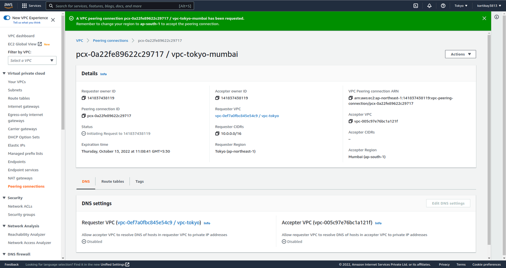Click Peering connections breadcrumb link
Image resolution: width=506 pixels, height=268 pixels.
tap(110, 41)
